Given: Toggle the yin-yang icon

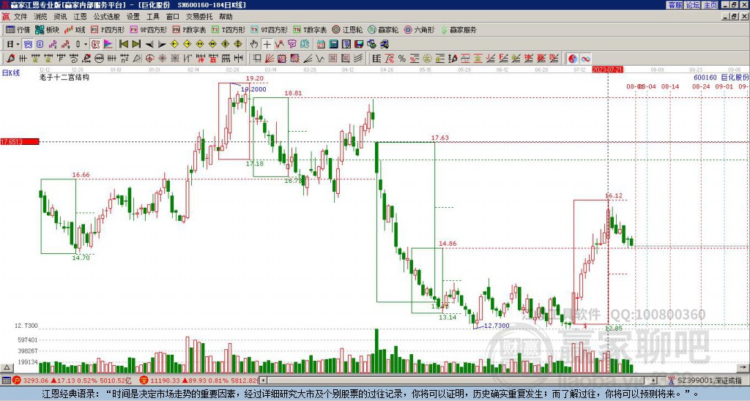Looking at the screenshot, I should pos(573,59).
